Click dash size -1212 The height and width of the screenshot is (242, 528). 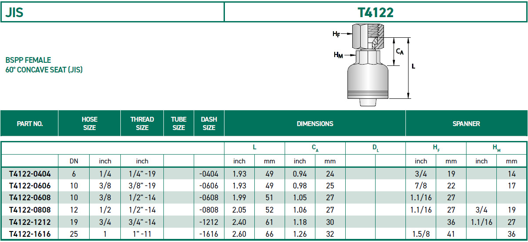pos(209,222)
